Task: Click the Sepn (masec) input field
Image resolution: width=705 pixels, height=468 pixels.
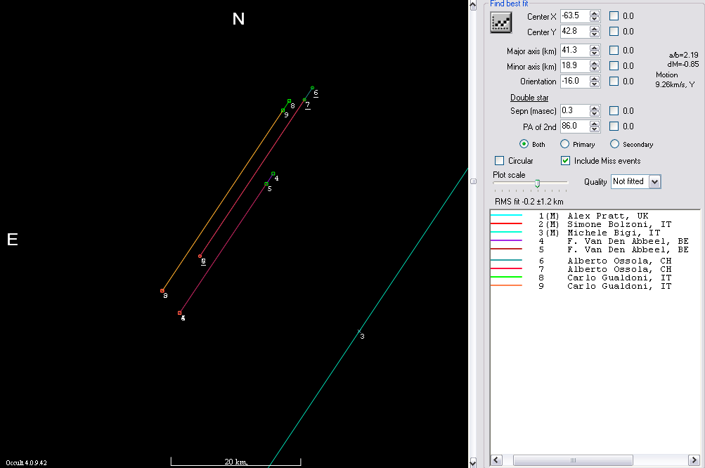Action: pos(575,110)
